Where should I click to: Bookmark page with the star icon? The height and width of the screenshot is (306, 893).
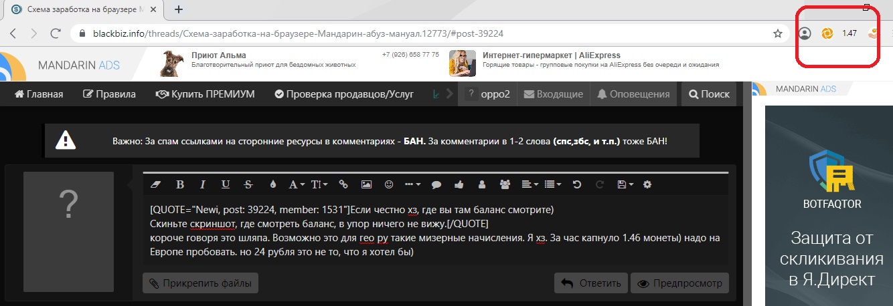point(777,33)
